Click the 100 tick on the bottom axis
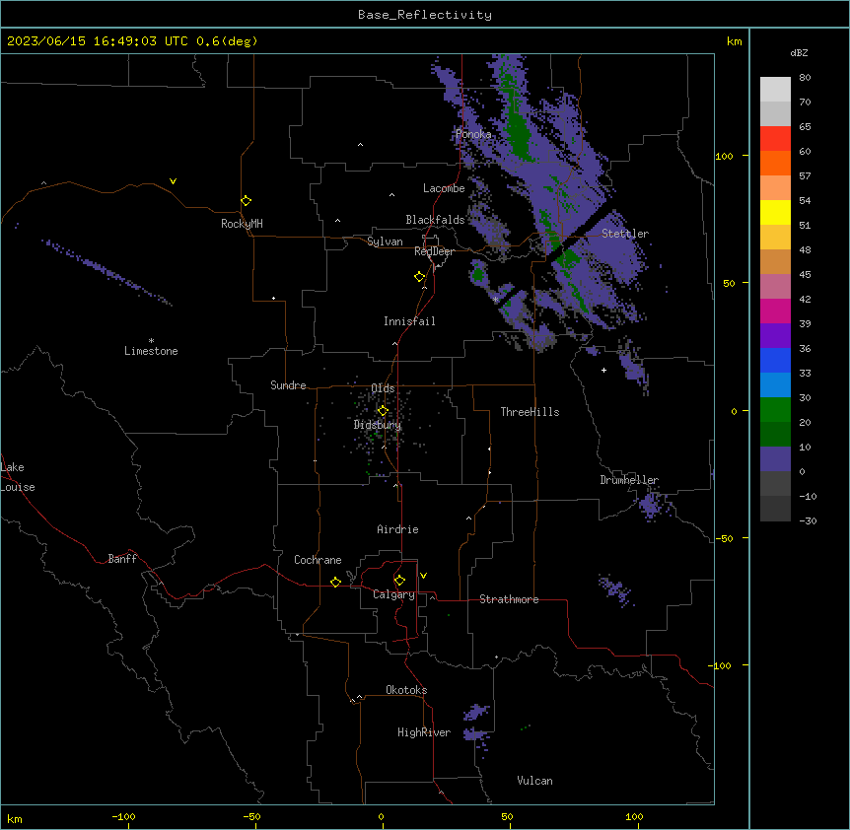The image size is (850, 830). (x=634, y=816)
